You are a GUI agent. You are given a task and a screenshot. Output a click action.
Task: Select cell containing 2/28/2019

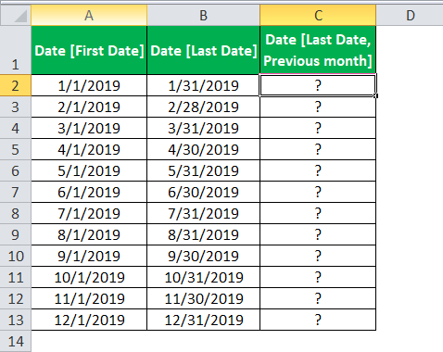tap(203, 107)
